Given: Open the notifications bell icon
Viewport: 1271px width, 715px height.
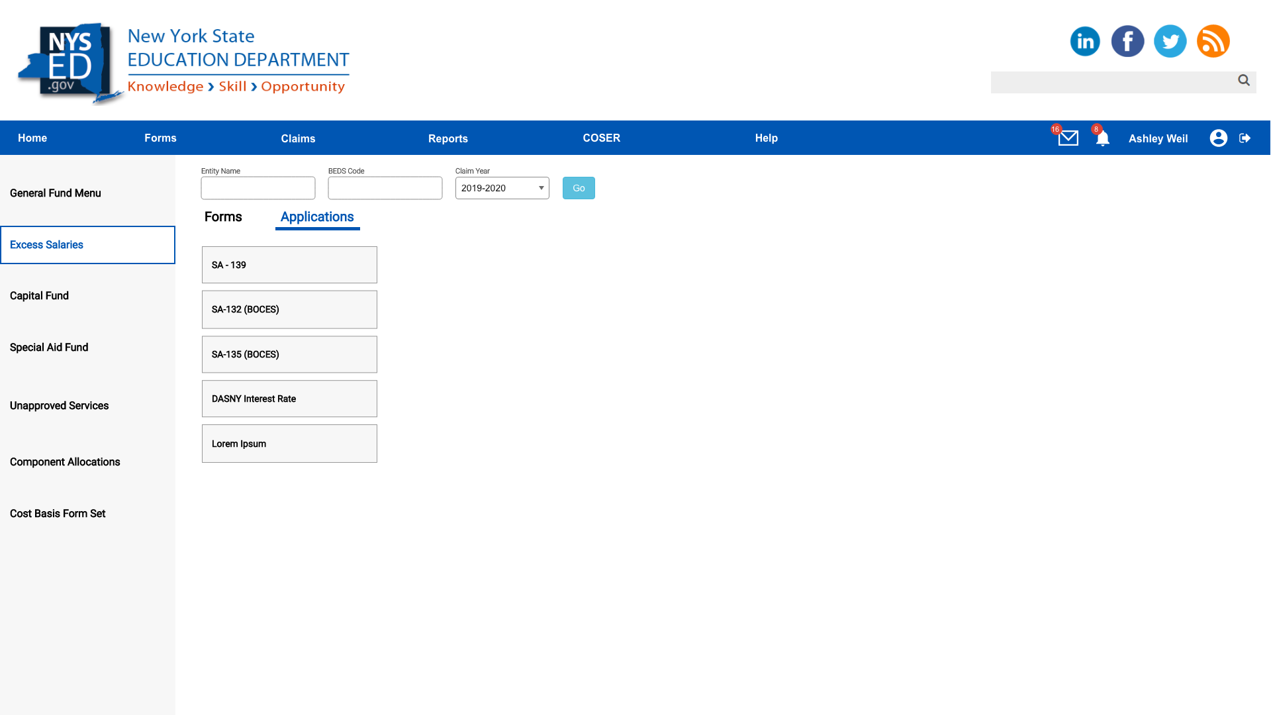Looking at the screenshot, I should pyautogui.click(x=1102, y=138).
